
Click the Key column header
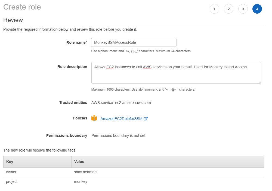(x=10, y=162)
